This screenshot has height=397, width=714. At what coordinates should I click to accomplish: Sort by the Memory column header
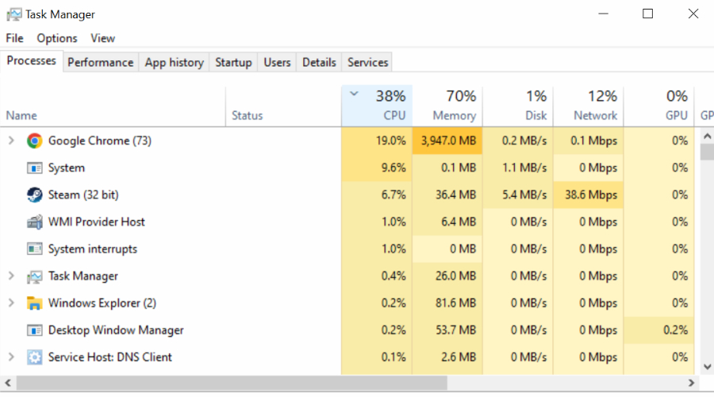click(447, 106)
